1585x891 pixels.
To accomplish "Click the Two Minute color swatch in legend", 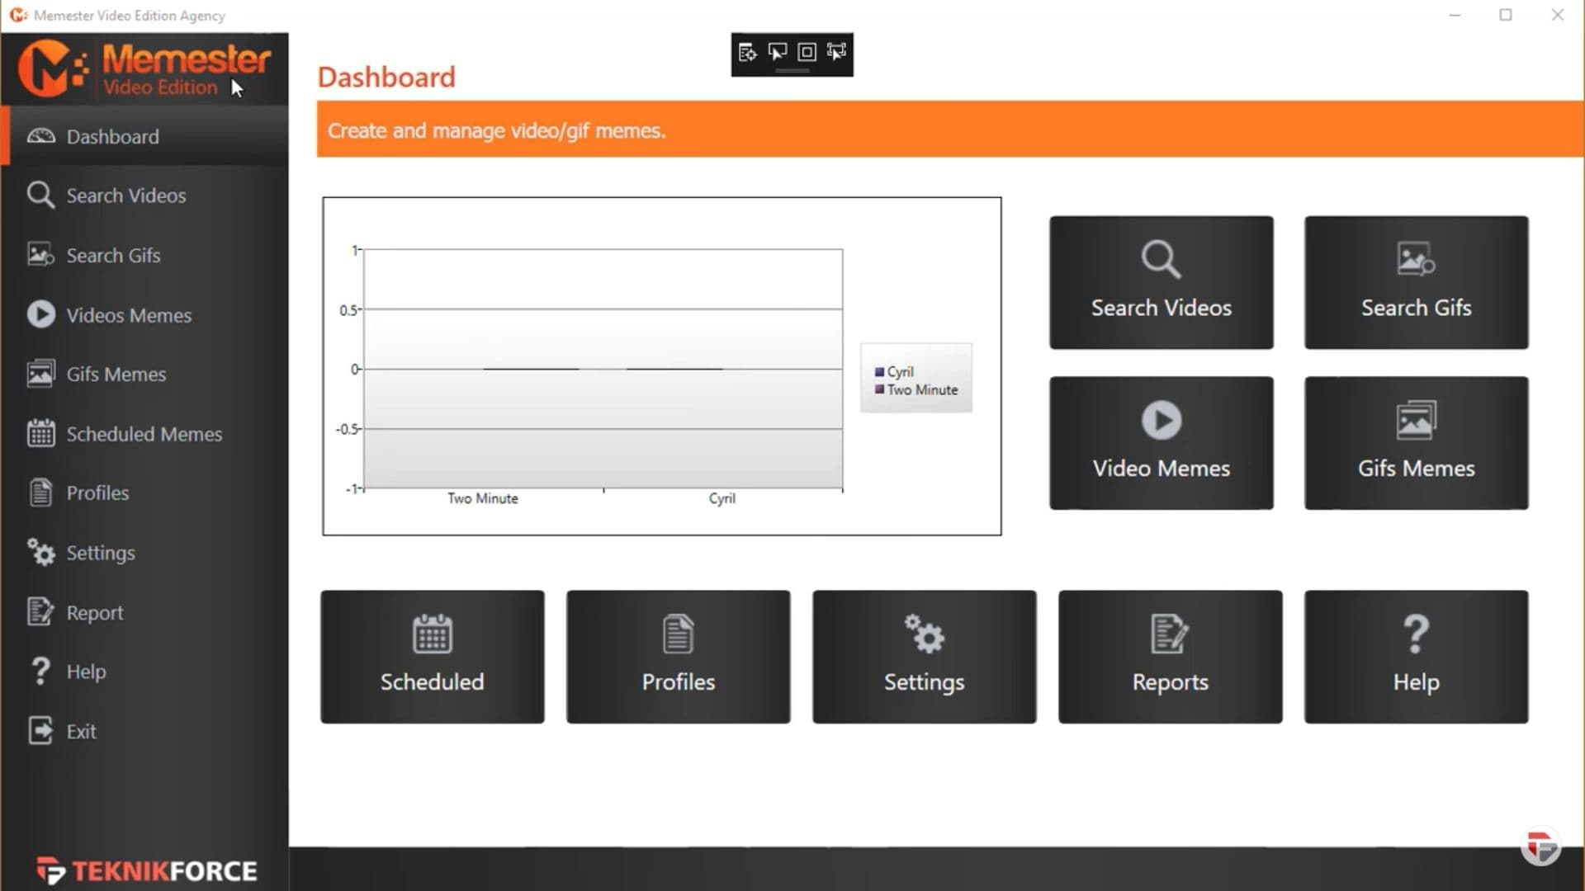I will coord(879,389).
